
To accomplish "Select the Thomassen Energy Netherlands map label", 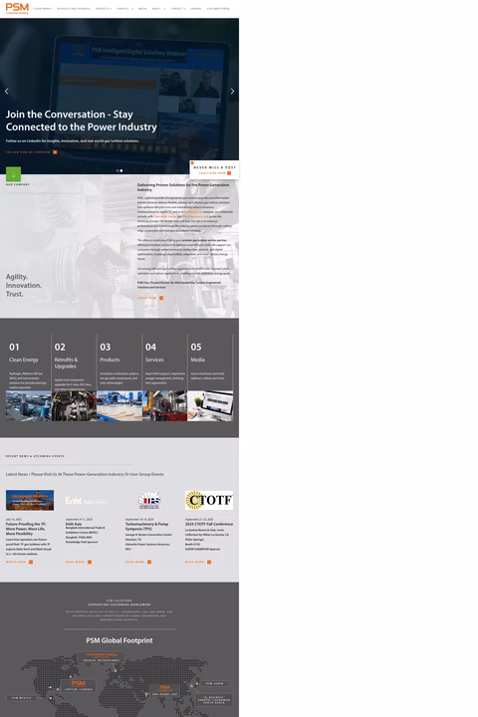I will (x=102, y=657).
